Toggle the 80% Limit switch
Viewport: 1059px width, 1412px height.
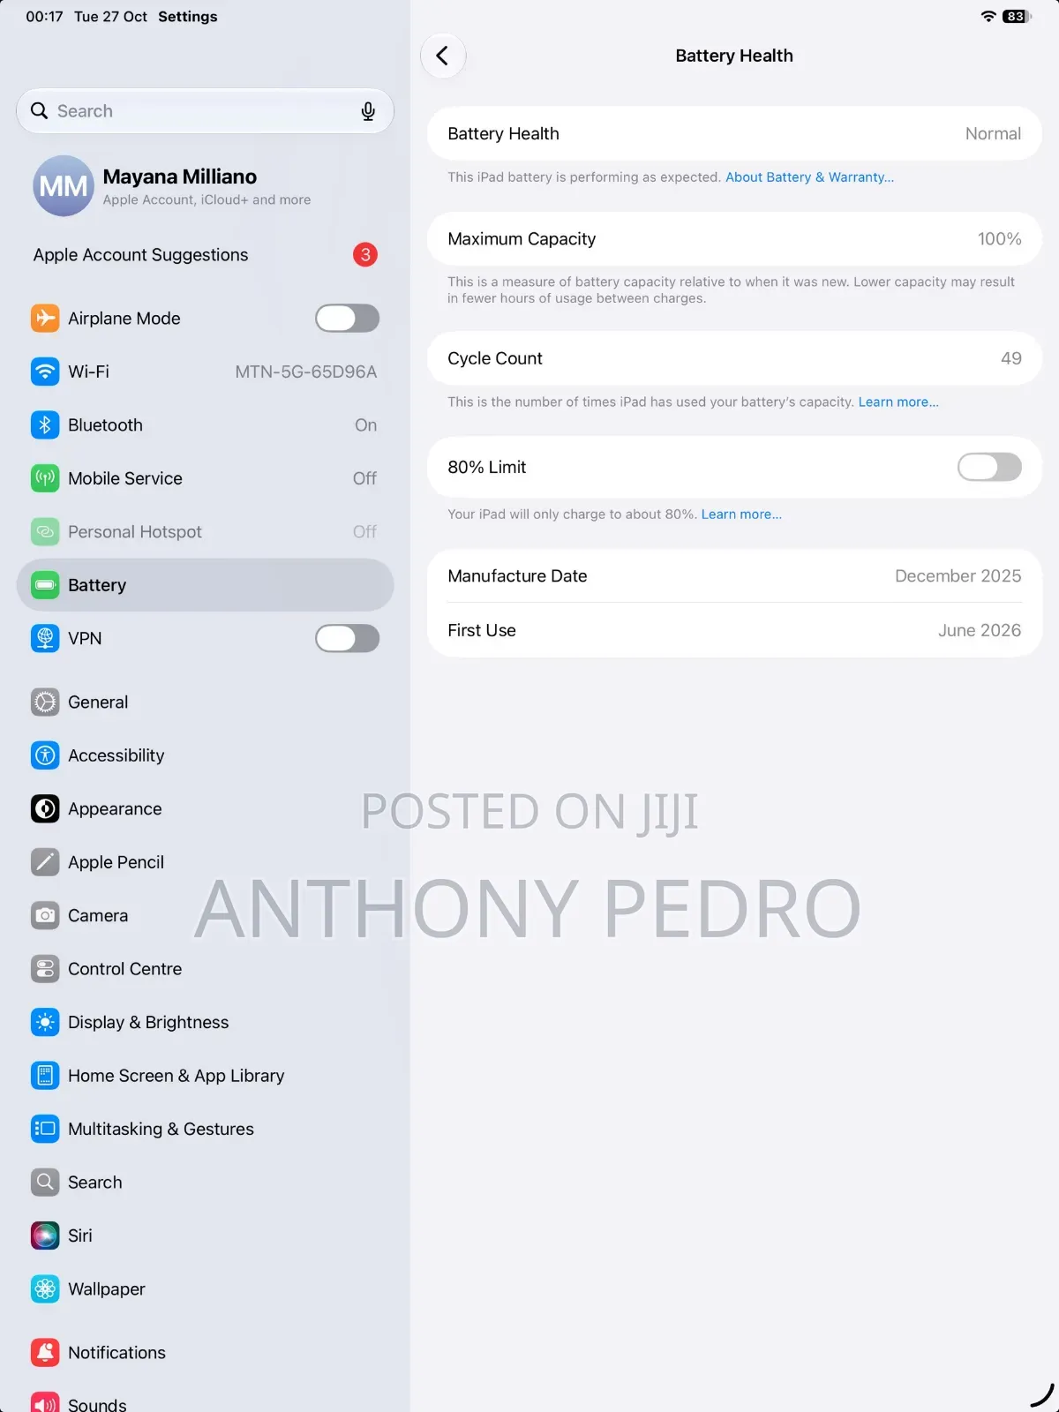[x=989, y=467]
